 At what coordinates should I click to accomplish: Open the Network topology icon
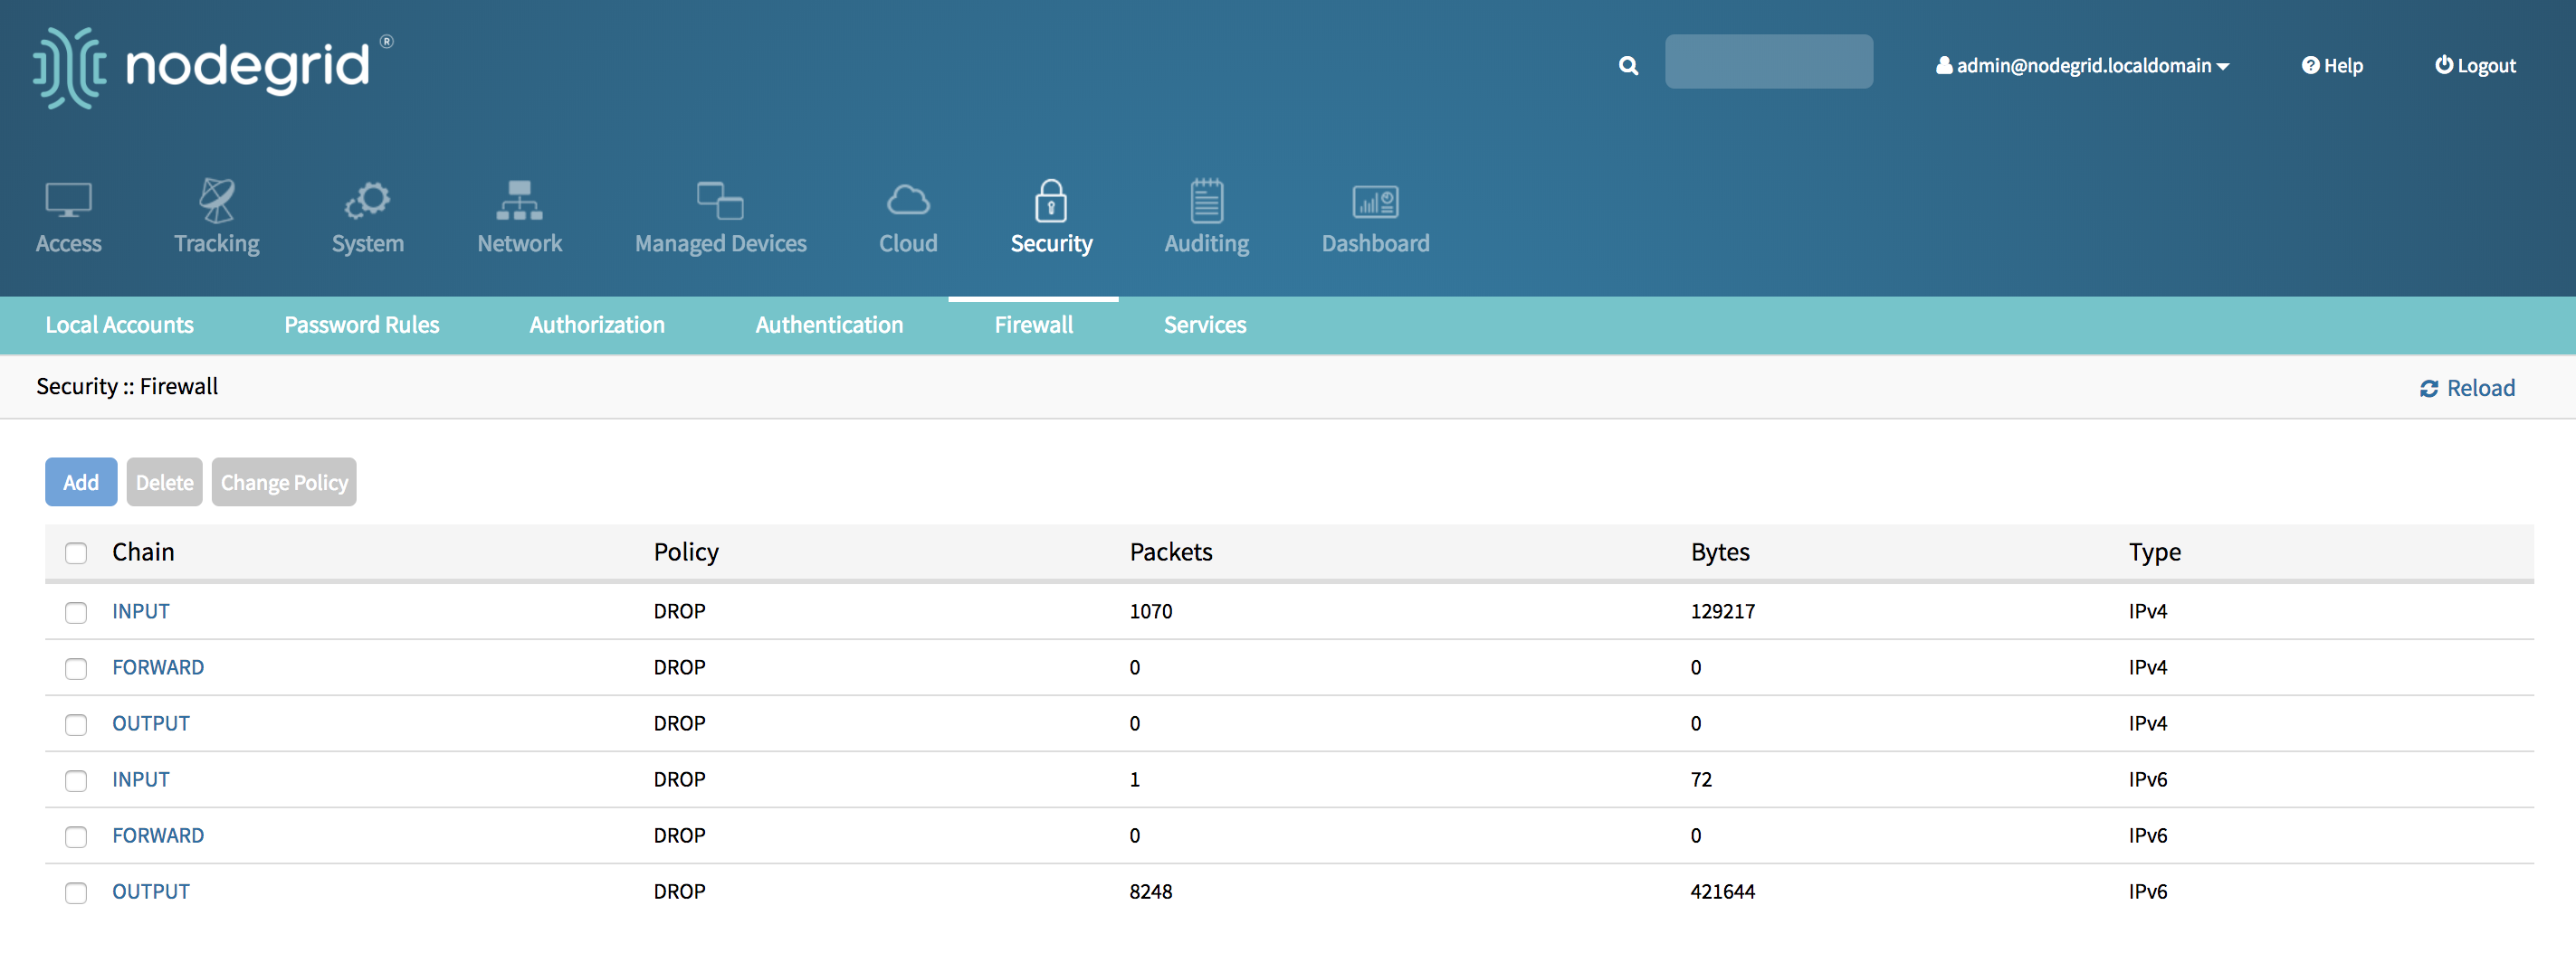(x=519, y=200)
